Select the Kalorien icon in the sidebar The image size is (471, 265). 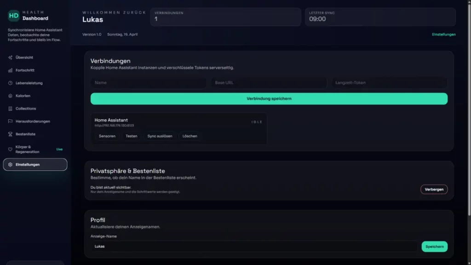(x=9, y=95)
